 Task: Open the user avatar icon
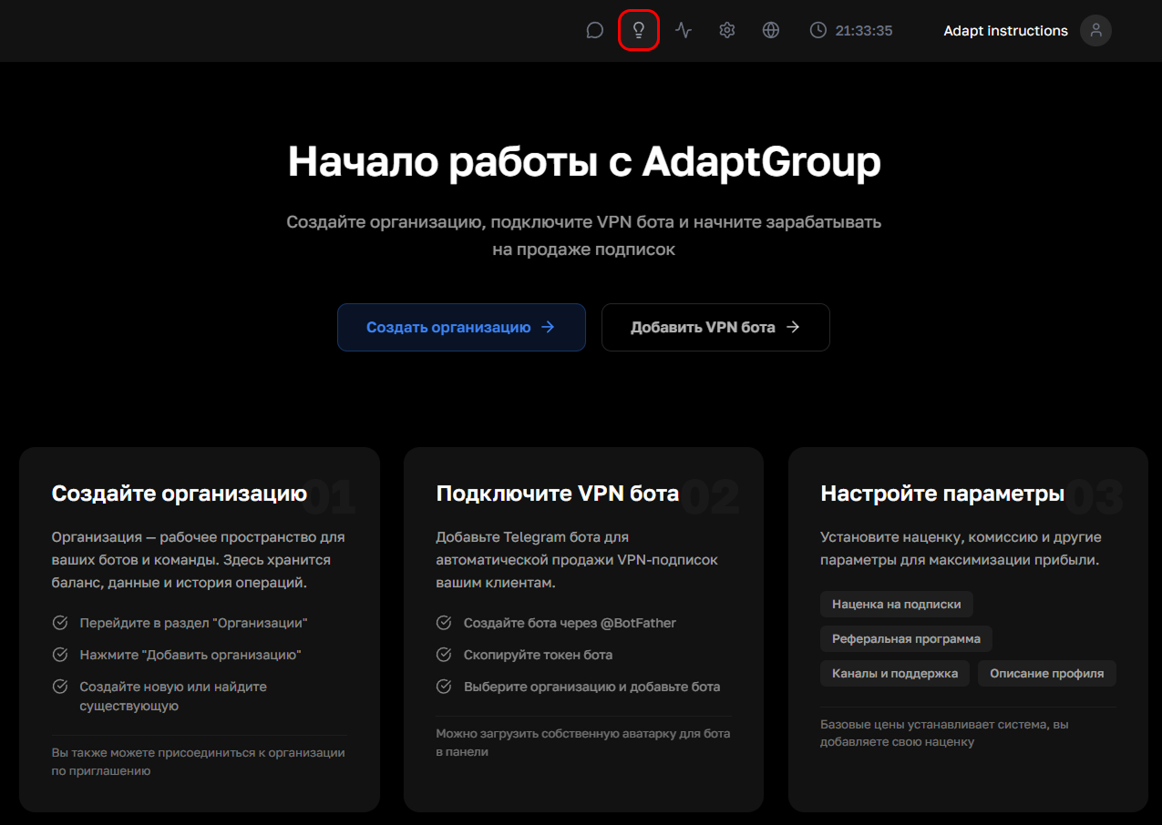pos(1095,31)
